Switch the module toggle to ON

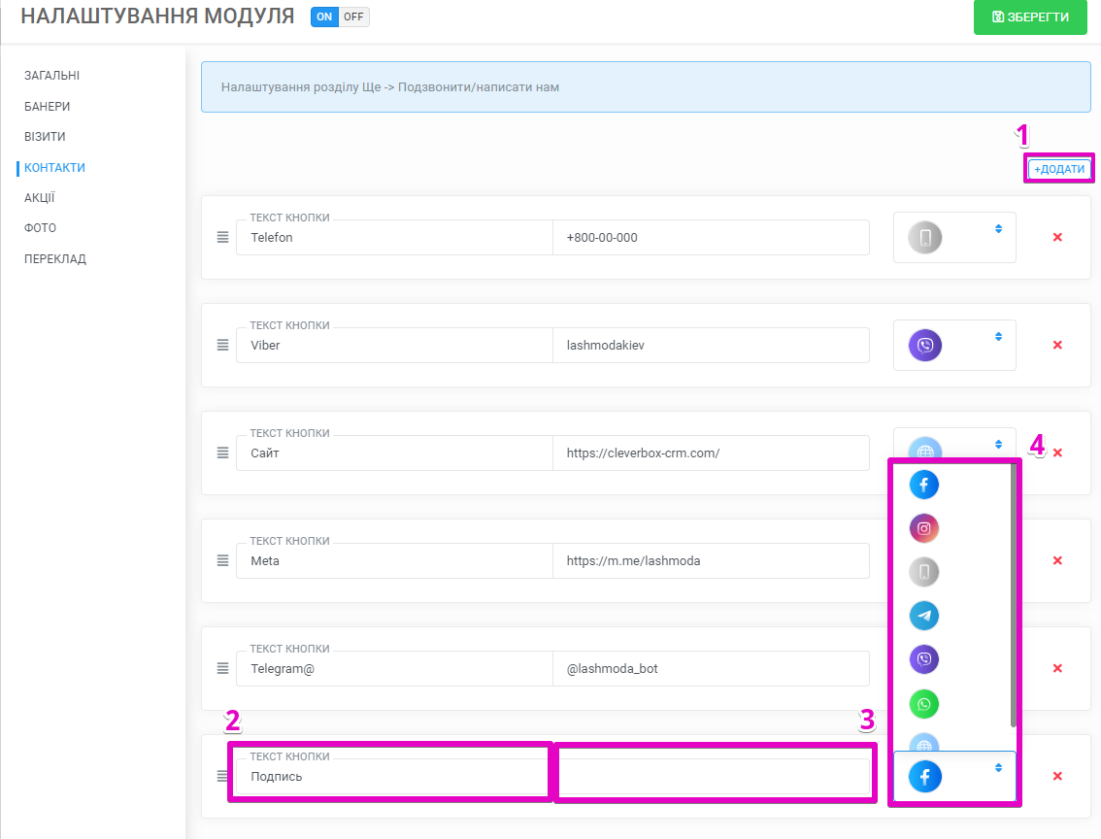324,17
